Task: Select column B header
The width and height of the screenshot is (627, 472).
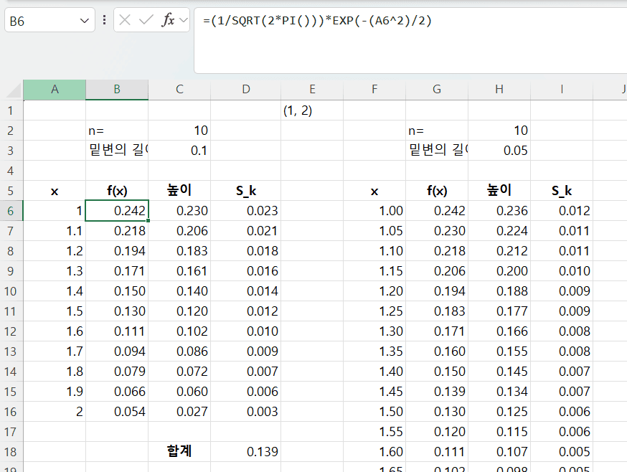Action: [x=117, y=90]
